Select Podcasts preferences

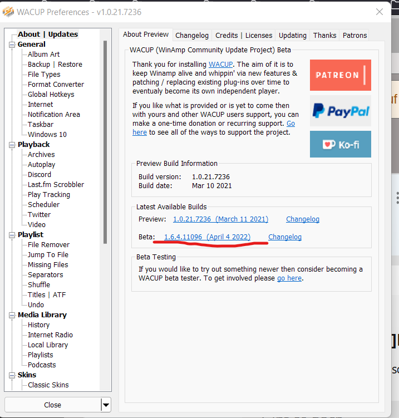42,365
